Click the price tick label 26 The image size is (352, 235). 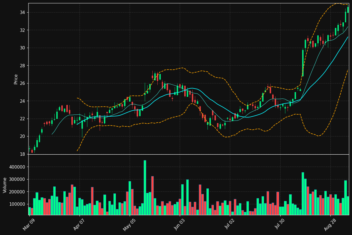coord(23,83)
